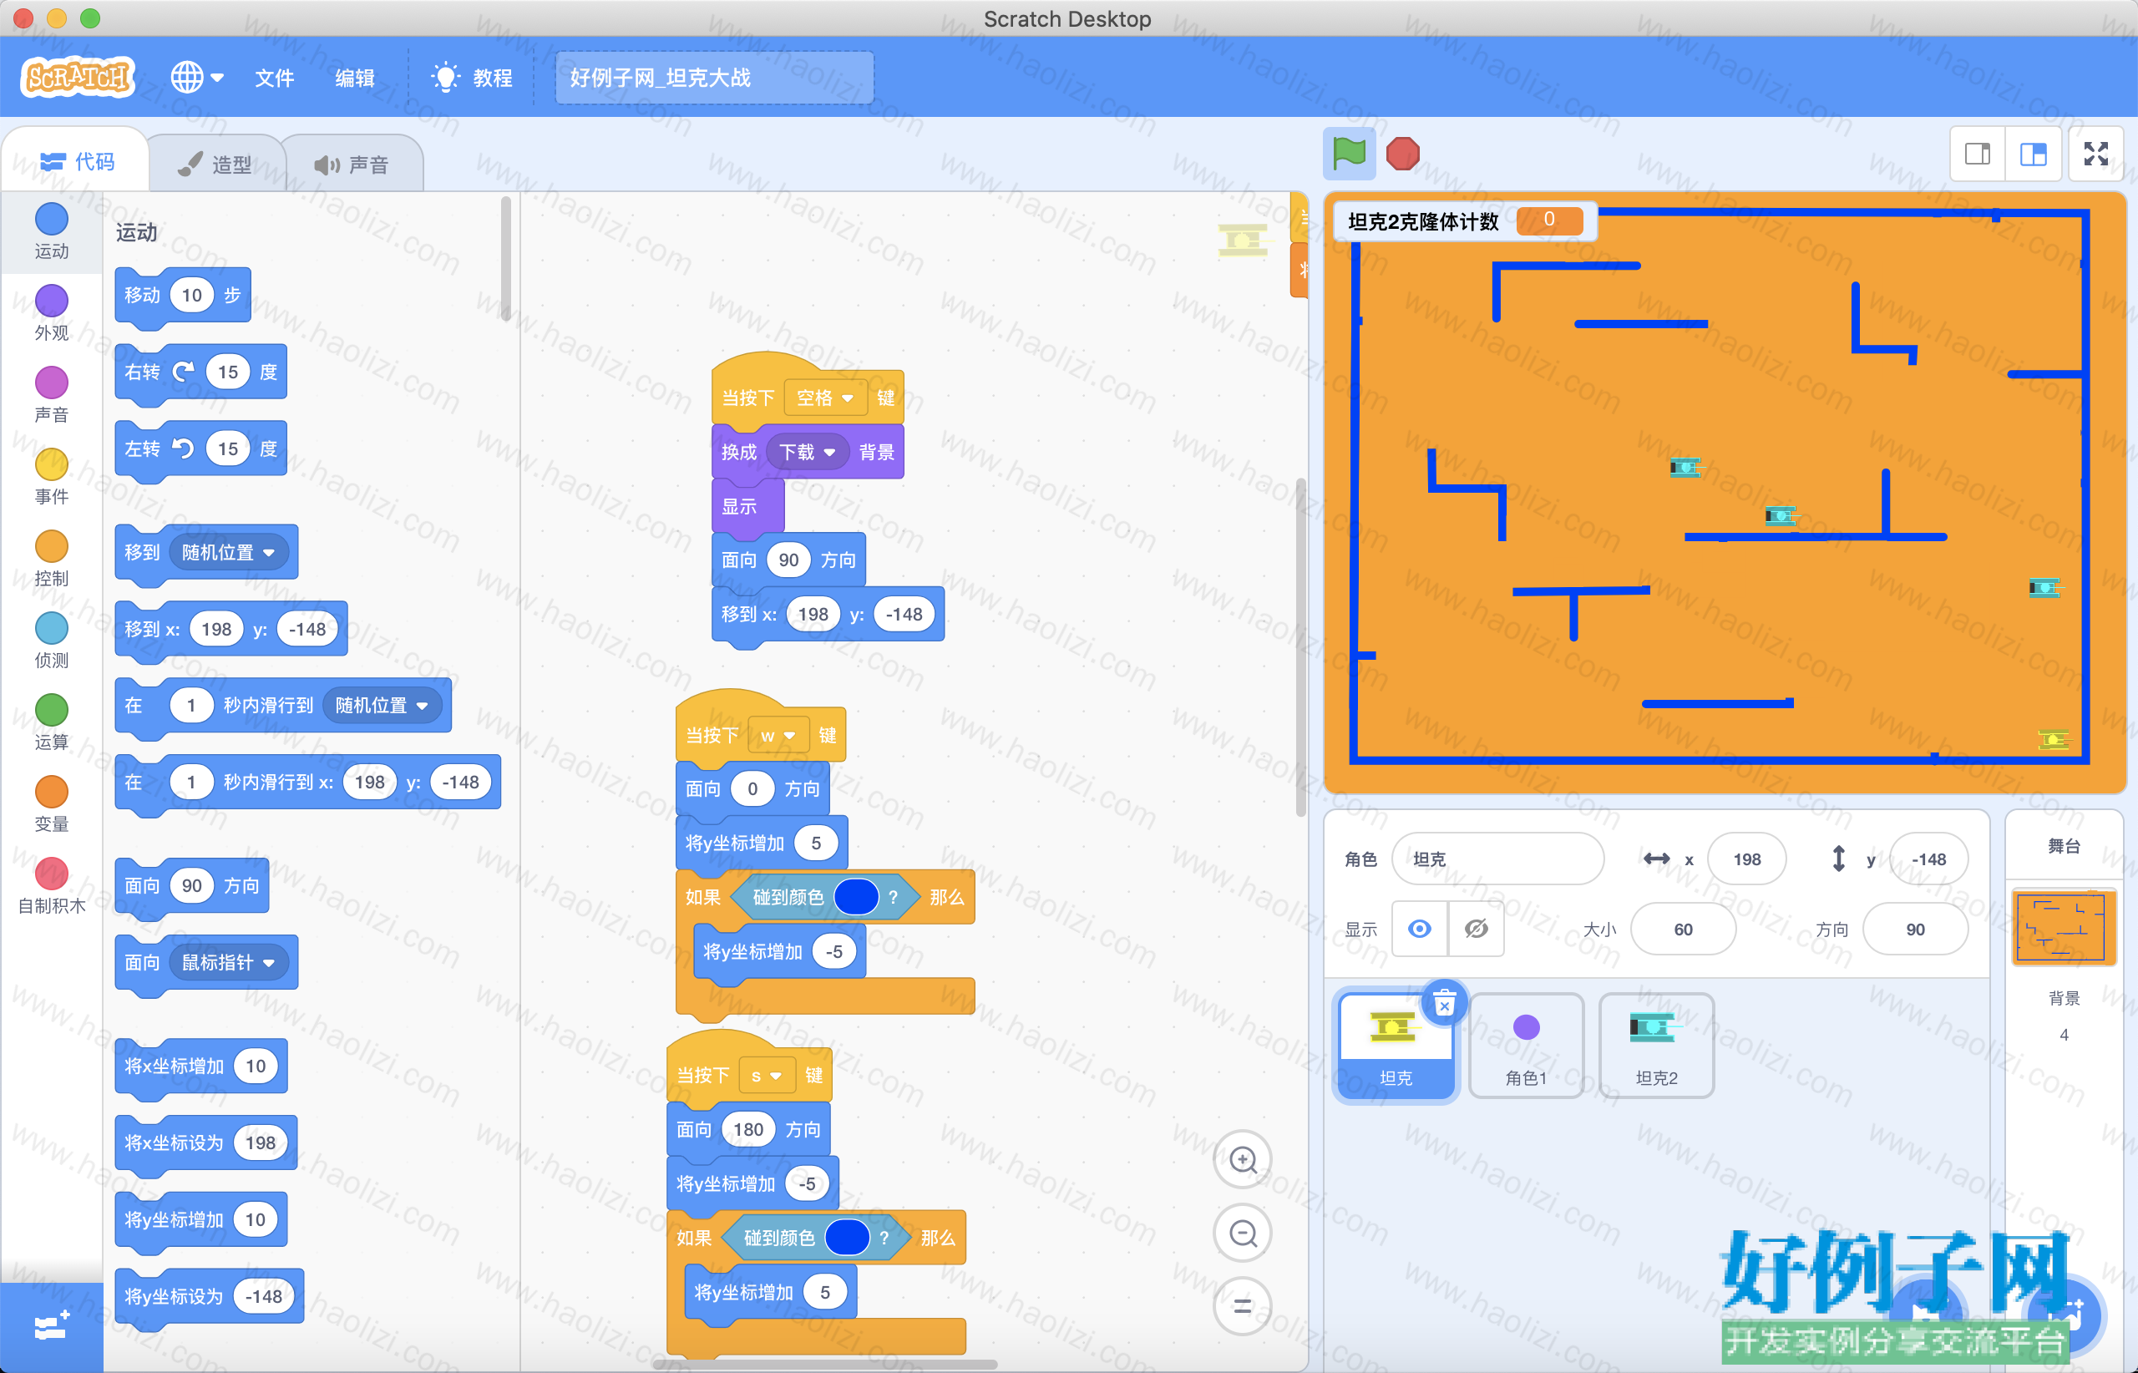Open the 文件 menu
Viewport: 2138px width, 1373px height.
point(274,78)
